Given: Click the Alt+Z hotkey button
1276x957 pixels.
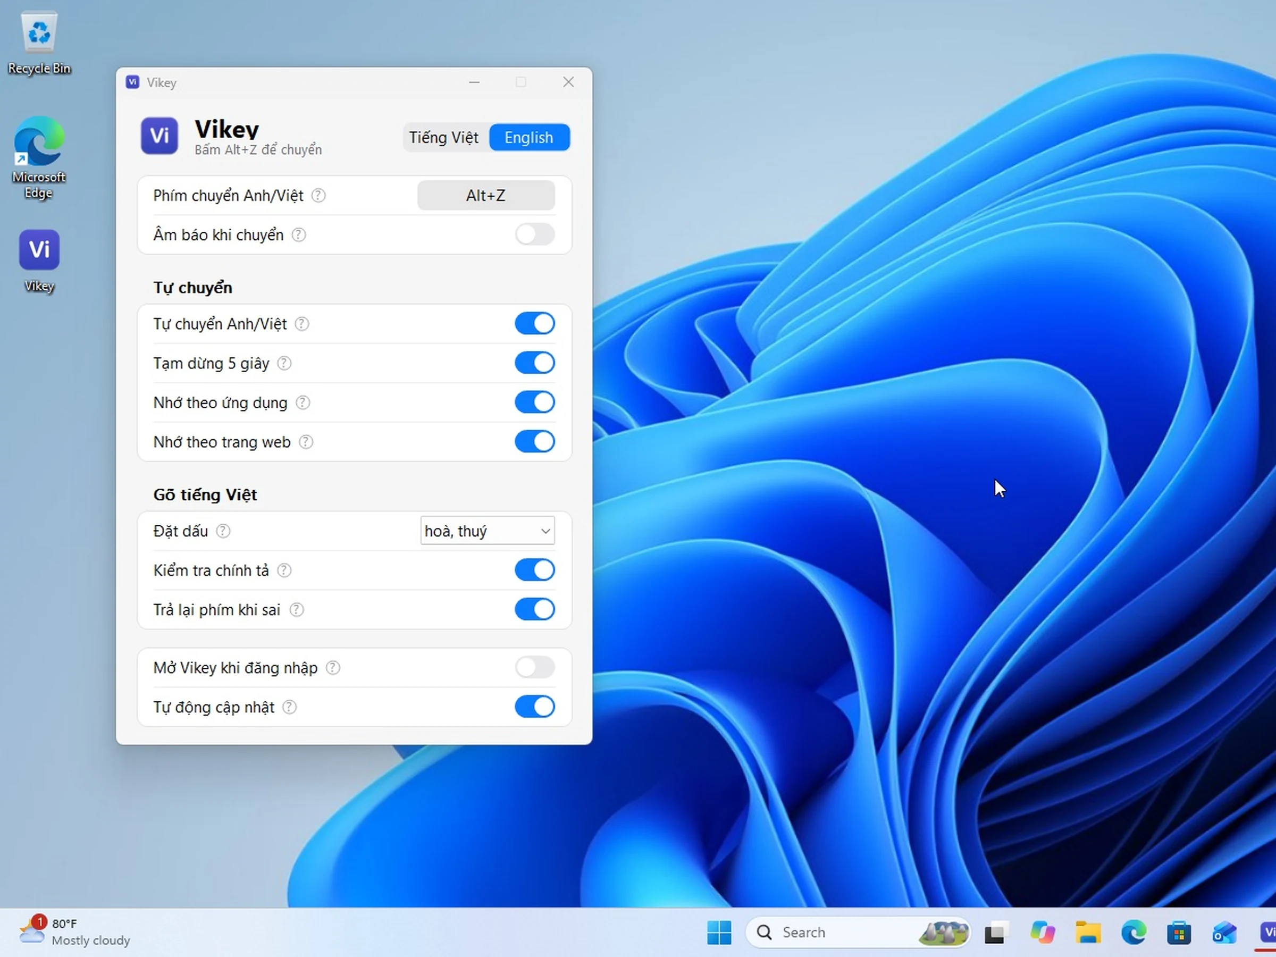Looking at the screenshot, I should [x=486, y=196].
